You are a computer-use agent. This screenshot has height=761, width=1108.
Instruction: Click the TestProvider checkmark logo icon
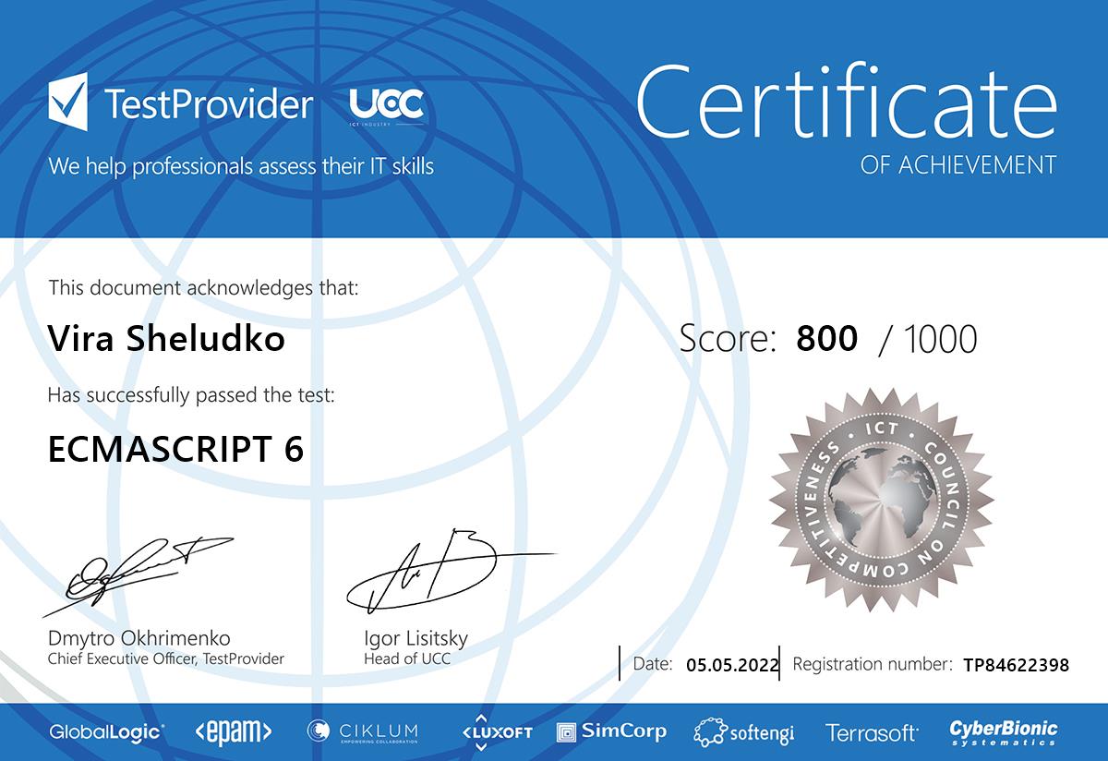tap(67, 103)
